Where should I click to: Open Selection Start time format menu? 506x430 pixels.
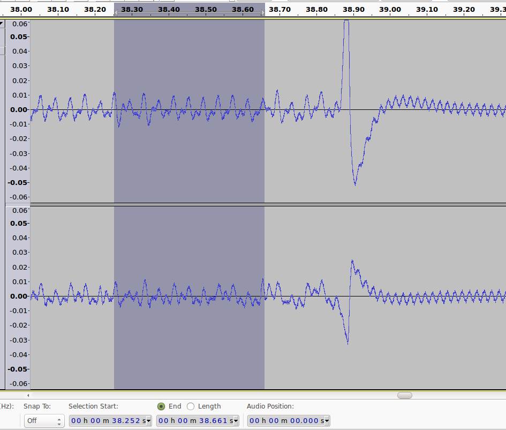(x=148, y=421)
